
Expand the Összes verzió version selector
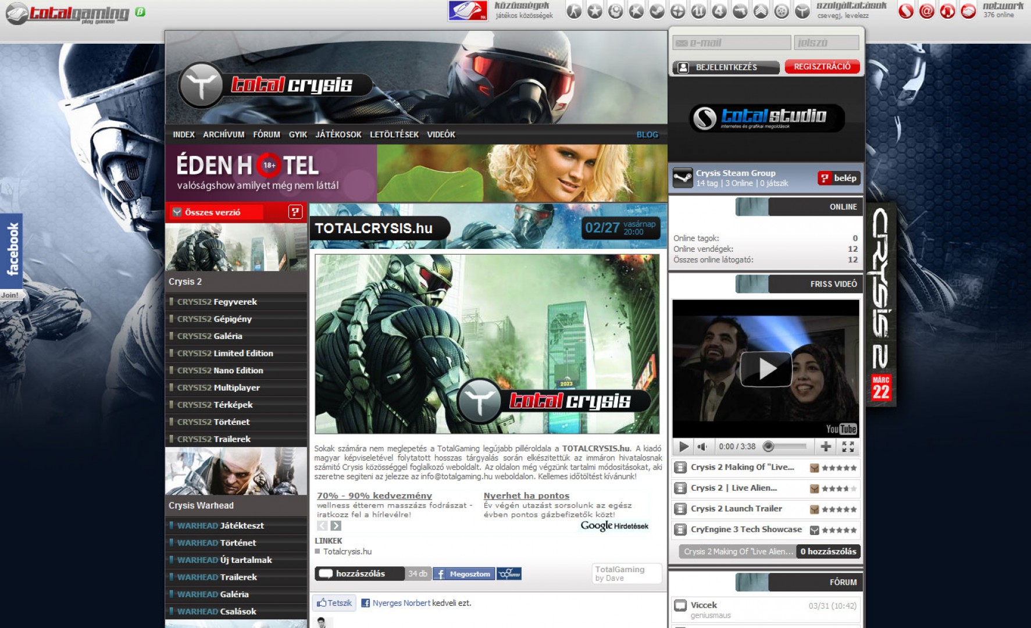click(216, 212)
